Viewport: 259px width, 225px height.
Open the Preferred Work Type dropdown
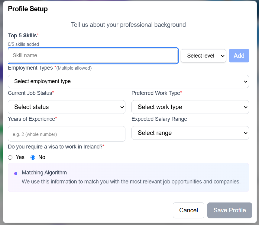point(190,107)
